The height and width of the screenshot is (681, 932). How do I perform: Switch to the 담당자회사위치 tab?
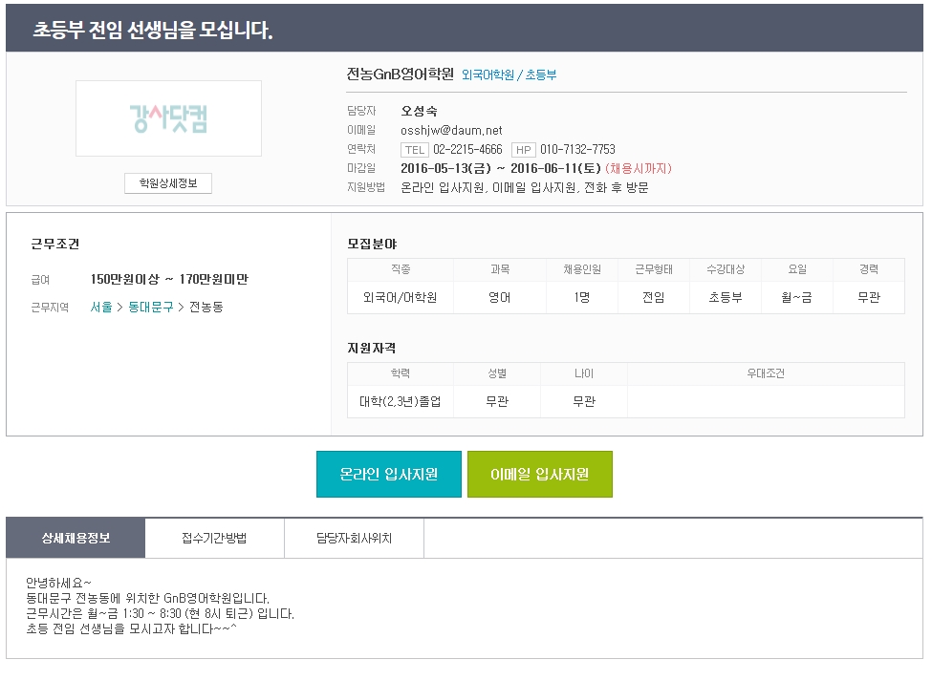coord(355,538)
